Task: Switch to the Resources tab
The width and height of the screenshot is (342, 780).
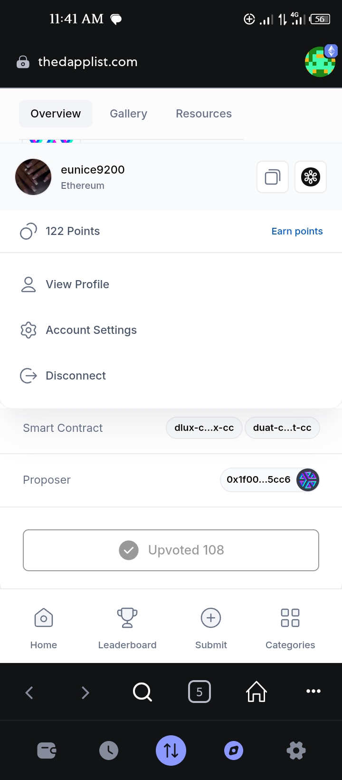Action: point(204,114)
